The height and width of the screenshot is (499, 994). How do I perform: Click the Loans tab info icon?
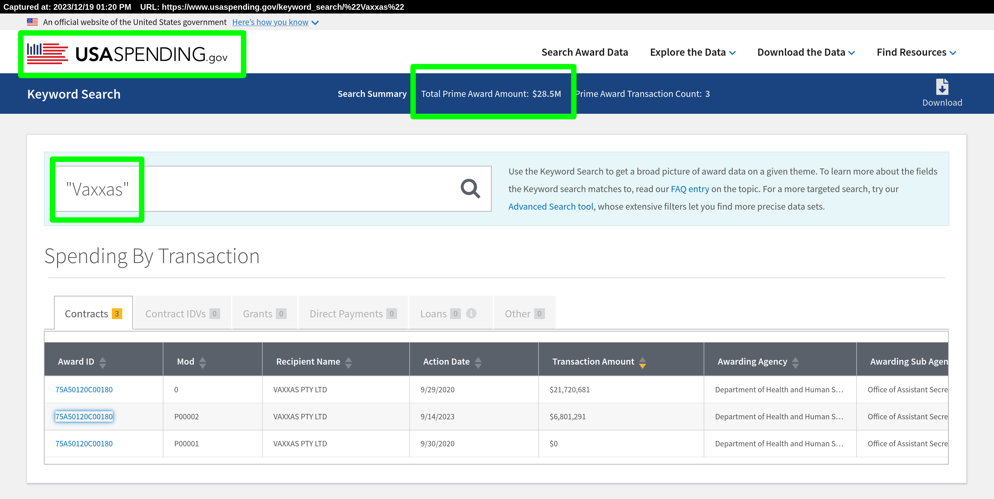point(471,313)
